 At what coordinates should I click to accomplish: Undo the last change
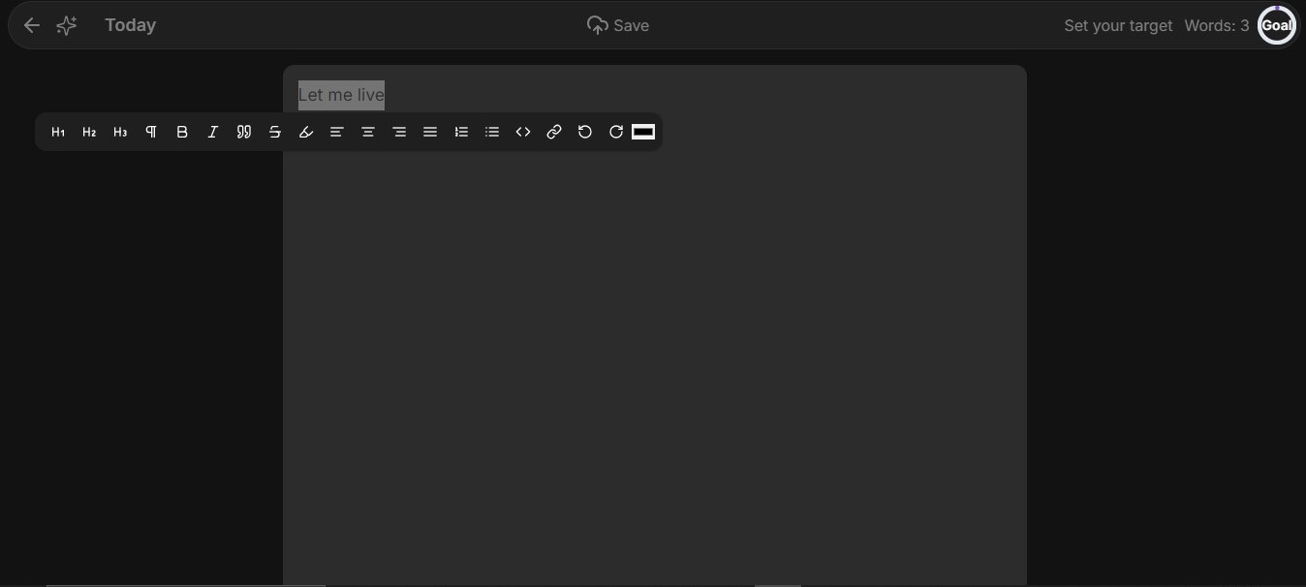click(x=585, y=132)
